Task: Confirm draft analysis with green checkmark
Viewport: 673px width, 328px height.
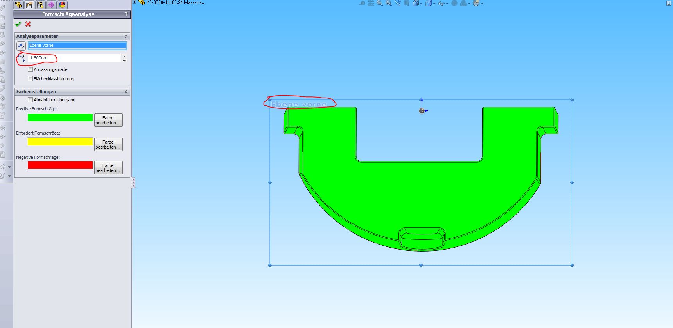Action: [18, 24]
